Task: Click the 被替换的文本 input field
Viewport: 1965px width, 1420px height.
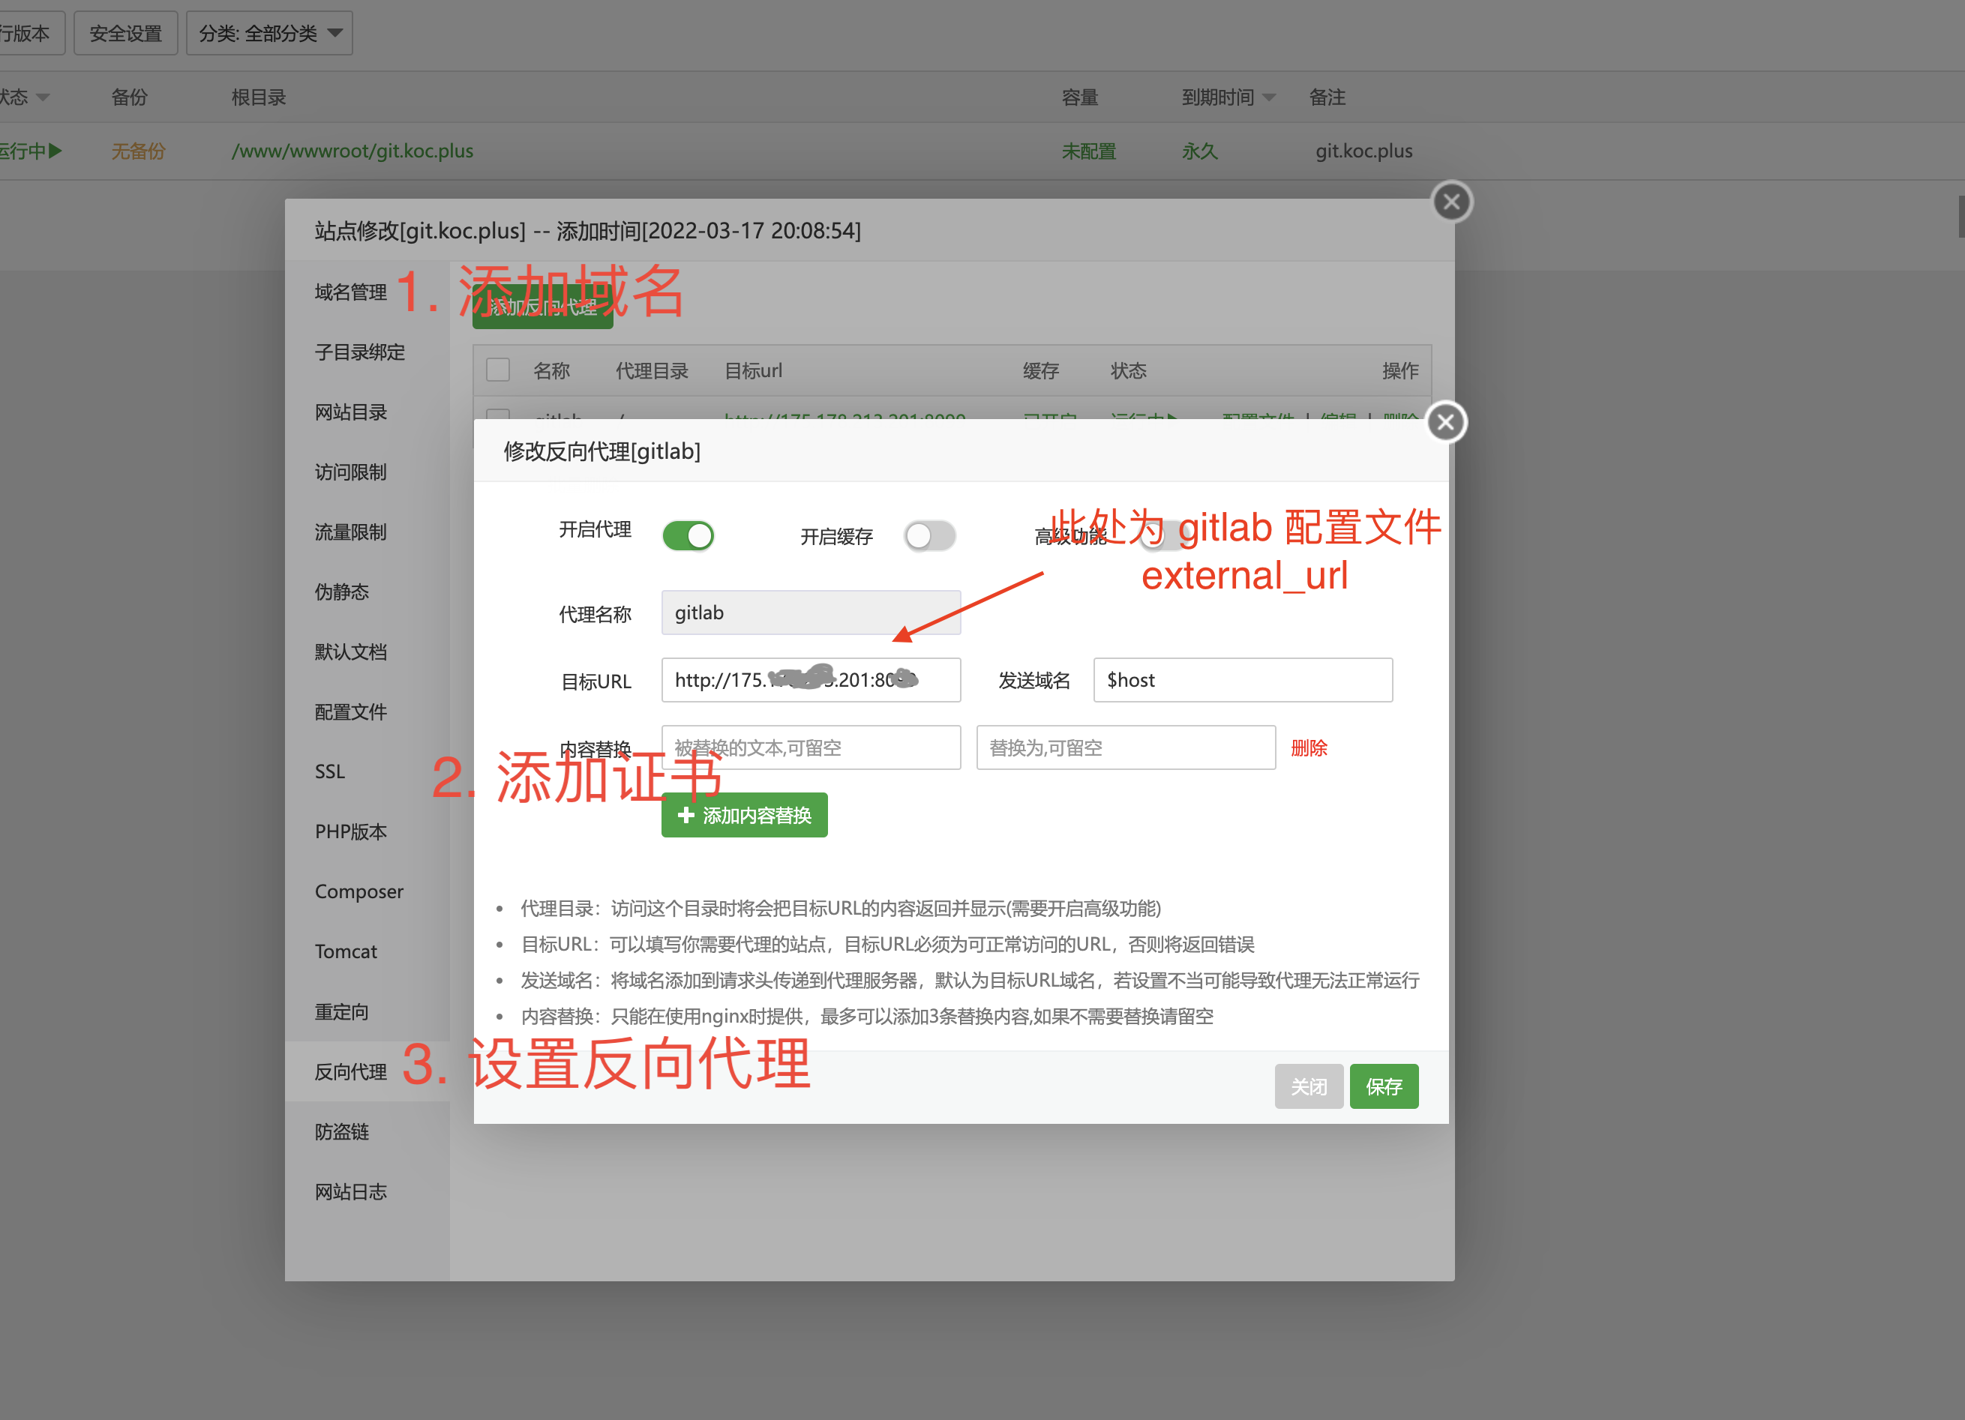Action: tap(811, 748)
